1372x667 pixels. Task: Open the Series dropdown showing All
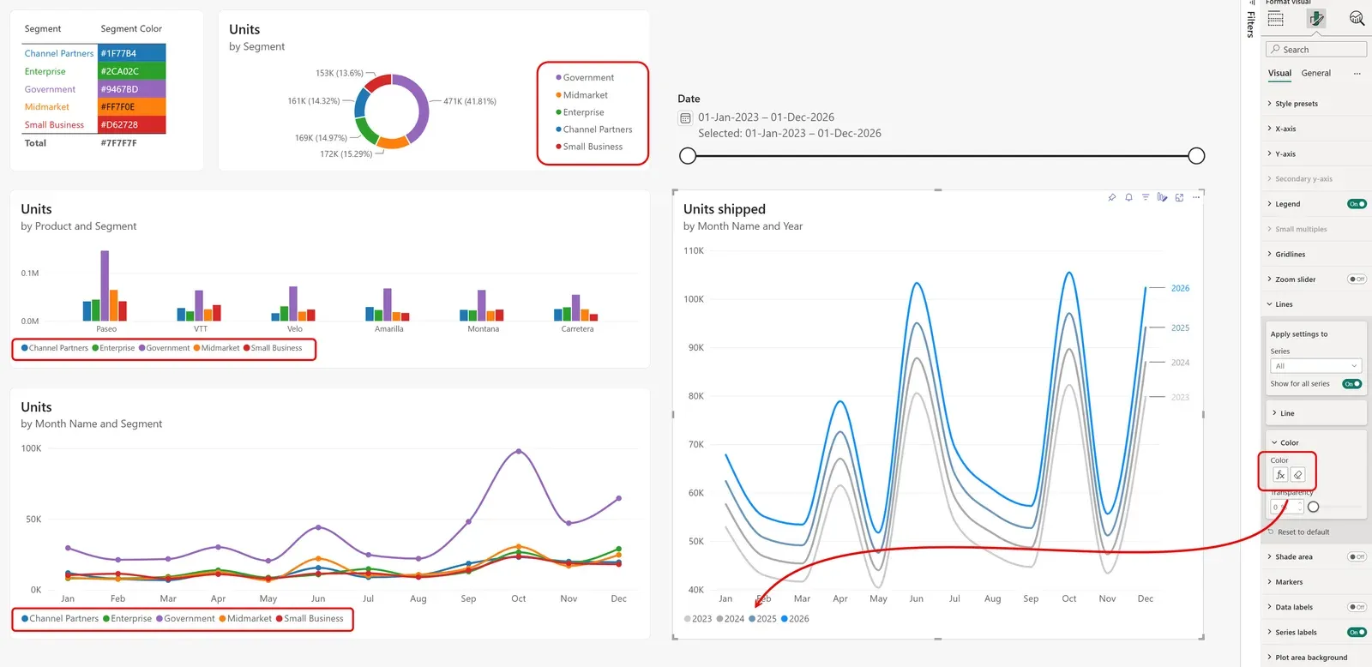pos(1315,366)
